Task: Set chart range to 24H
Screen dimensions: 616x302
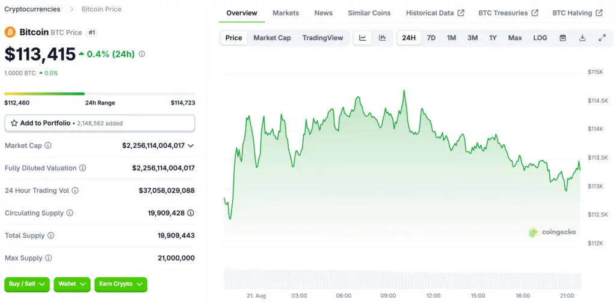Action: click(408, 38)
